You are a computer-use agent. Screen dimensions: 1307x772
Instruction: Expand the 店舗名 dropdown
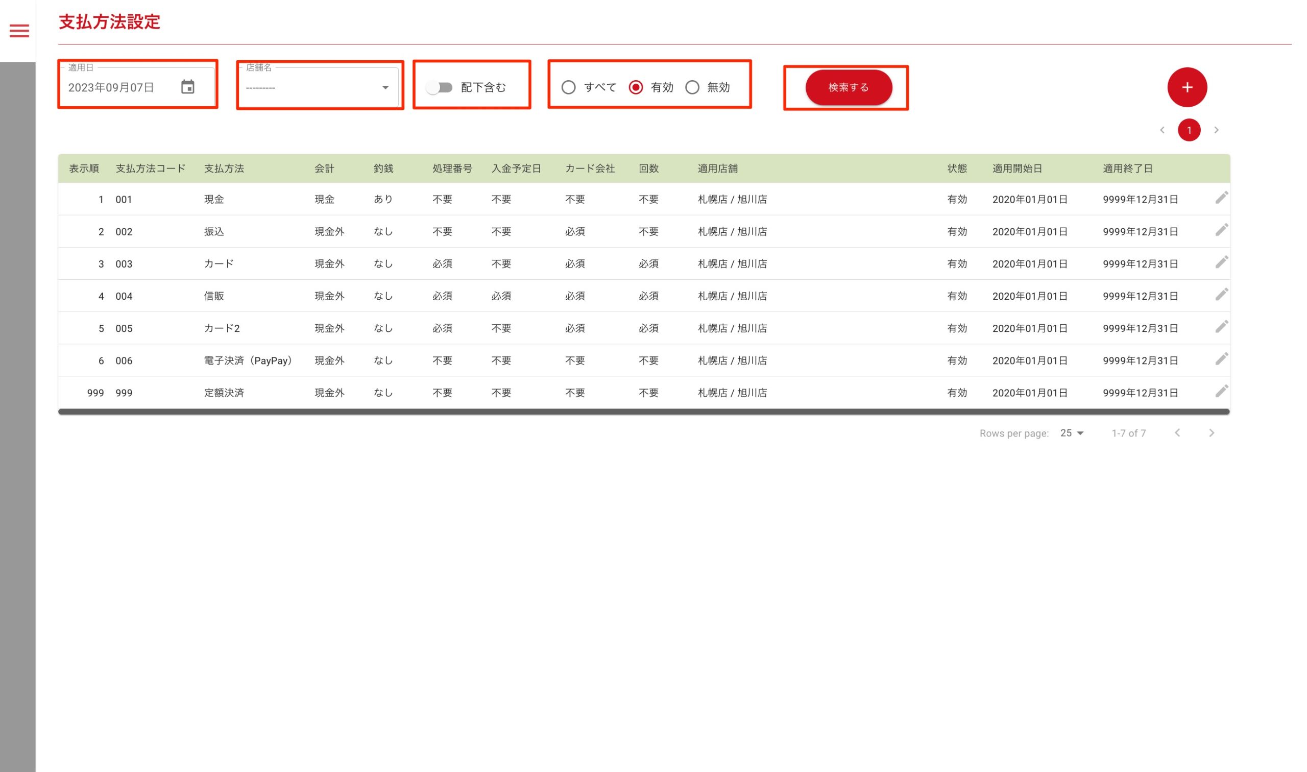tap(385, 87)
